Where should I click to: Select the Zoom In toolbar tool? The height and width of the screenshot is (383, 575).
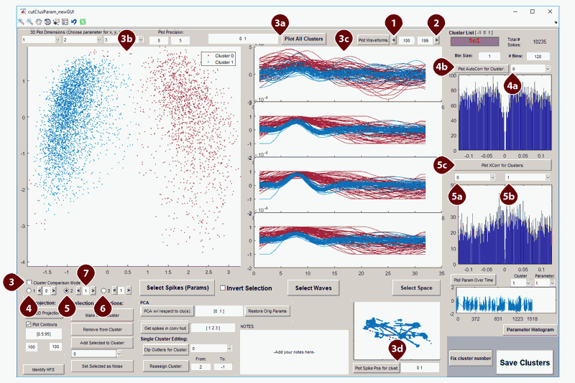pos(22,22)
